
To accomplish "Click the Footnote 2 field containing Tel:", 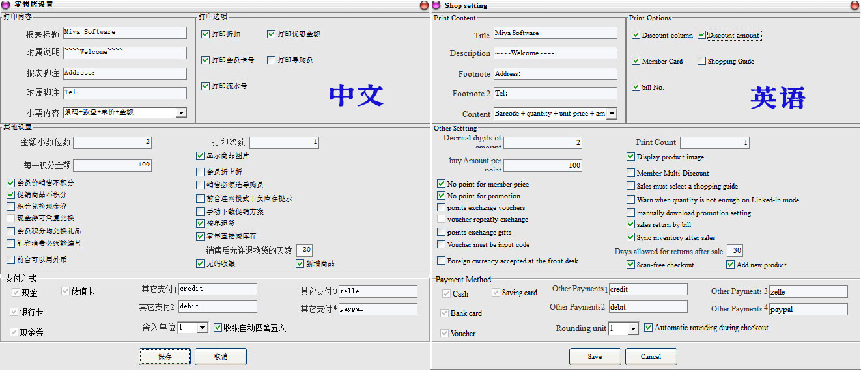I will click(x=555, y=94).
